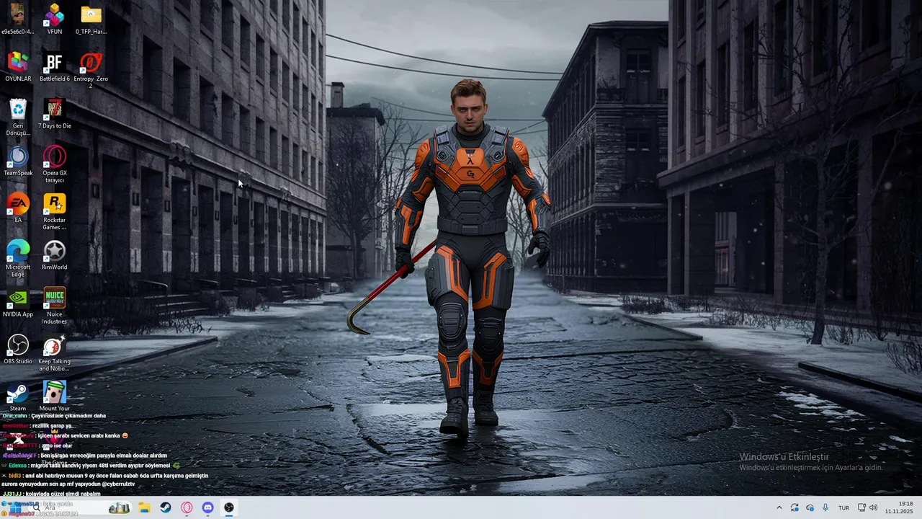The width and height of the screenshot is (922, 519).
Task: Expand hidden system tray icons chevron
Action: pos(779,507)
